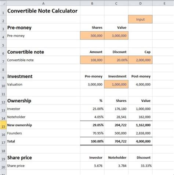Click investor percentage 25.00%
The width and height of the screenshot is (174, 175).
pos(92,109)
